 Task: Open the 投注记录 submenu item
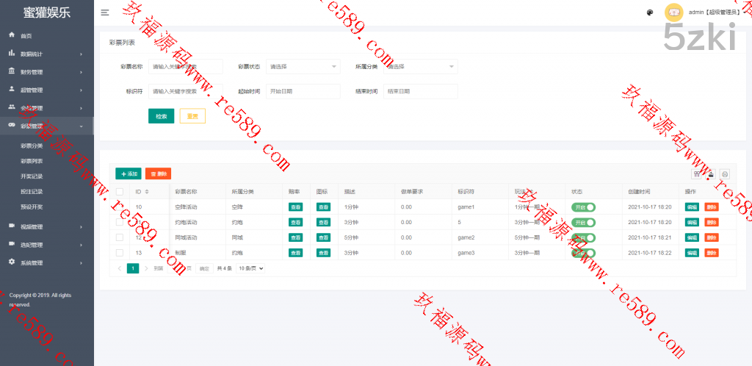click(32, 191)
